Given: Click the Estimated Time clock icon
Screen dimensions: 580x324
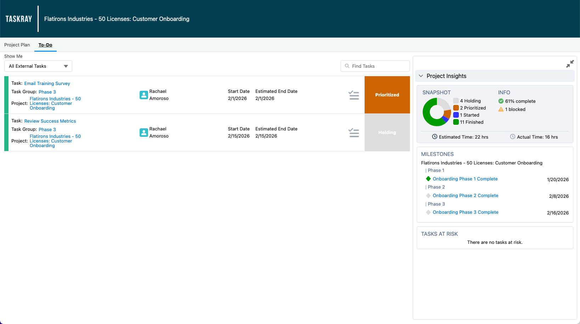Looking at the screenshot, I should pos(435,137).
